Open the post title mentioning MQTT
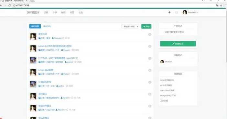Image resolution: width=227 pixels, height=119 pixels. click(58, 58)
